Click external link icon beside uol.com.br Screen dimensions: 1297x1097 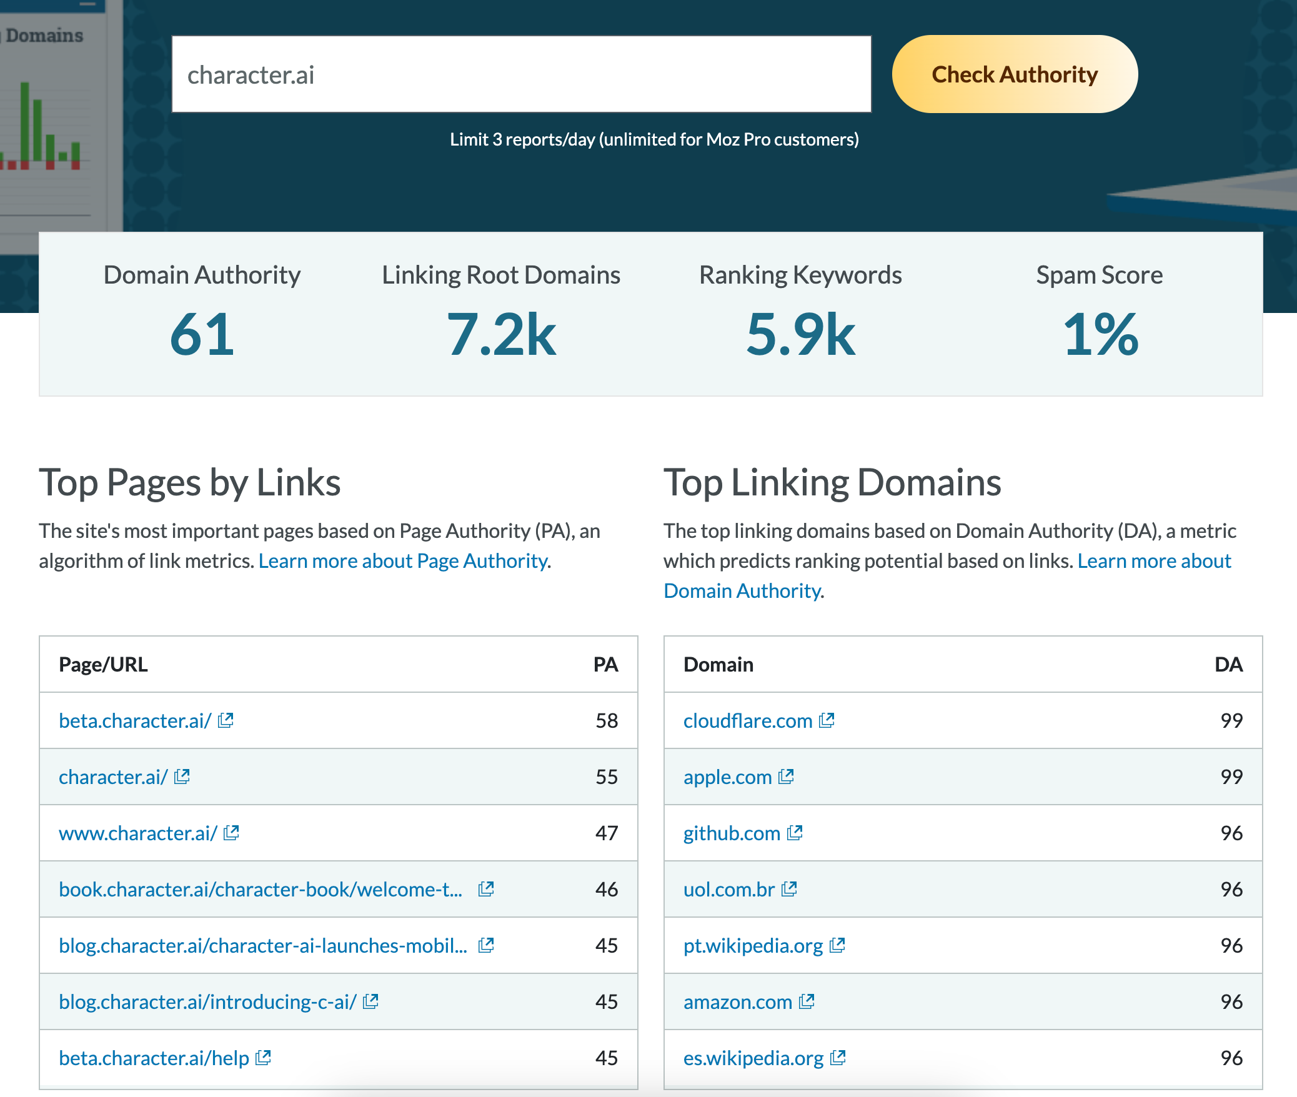click(x=789, y=889)
